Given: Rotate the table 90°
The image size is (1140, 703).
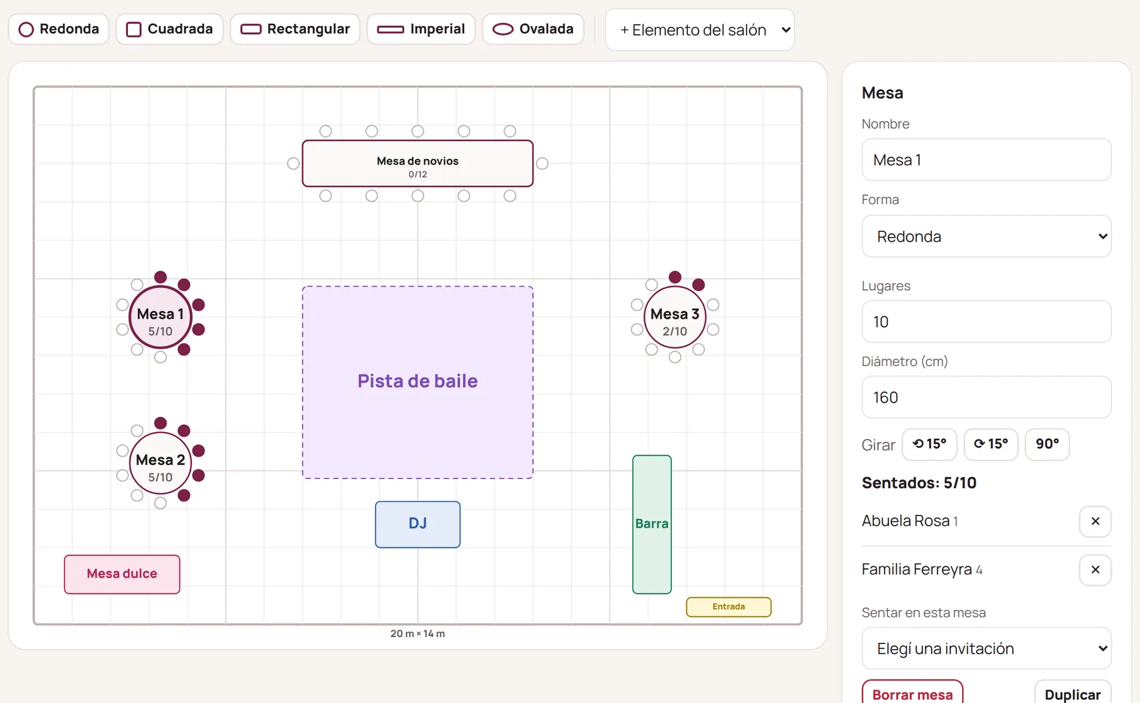Looking at the screenshot, I should coord(1048,444).
